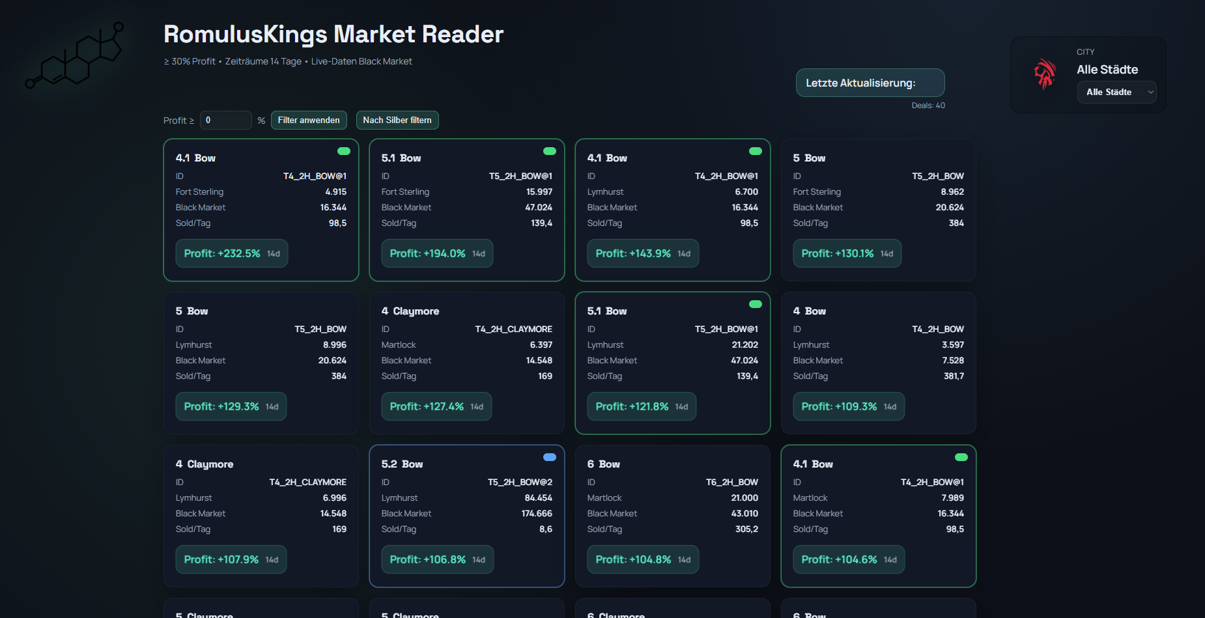1205x618 pixels.
Task: Toggle green indicator on 5.1 Bow Fort Sterling card
Action: pyautogui.click(x=549, y=150)
